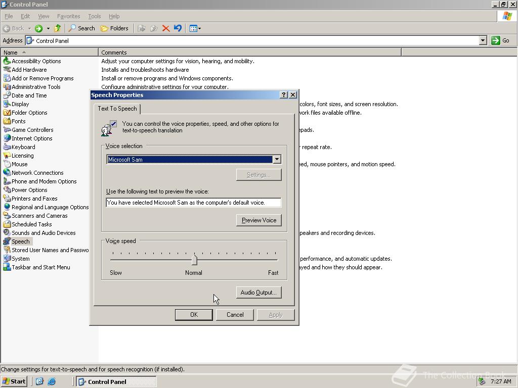The image size is (518, 388).
Task: Click the Control Panel taskbar button
Action: tap(116, 382)
